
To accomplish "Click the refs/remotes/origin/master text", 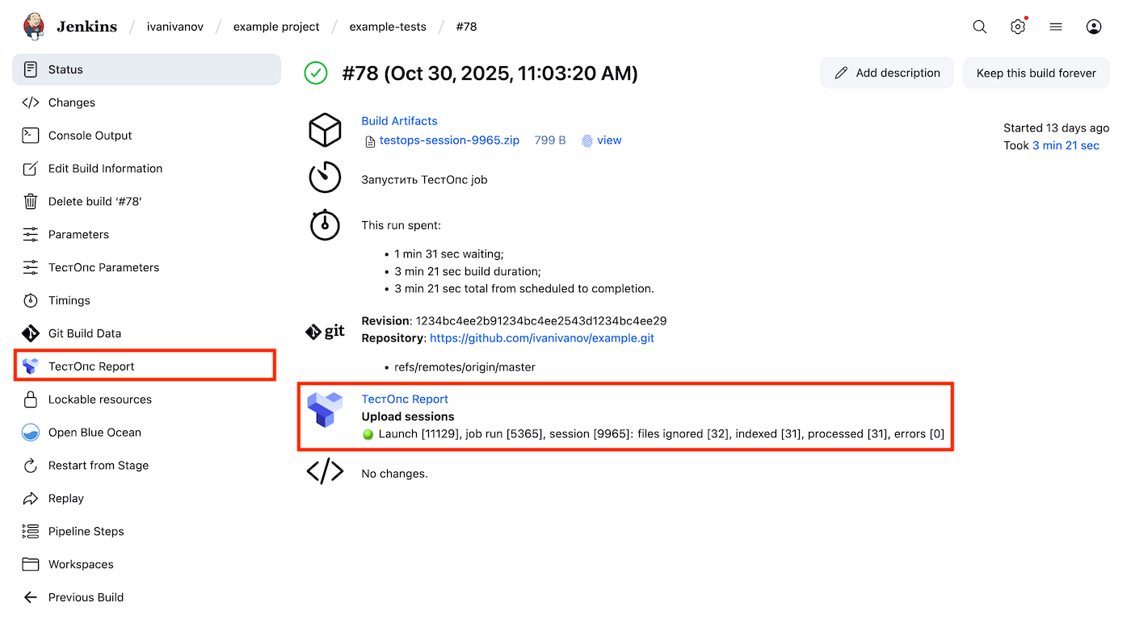I will pos(465,367).
